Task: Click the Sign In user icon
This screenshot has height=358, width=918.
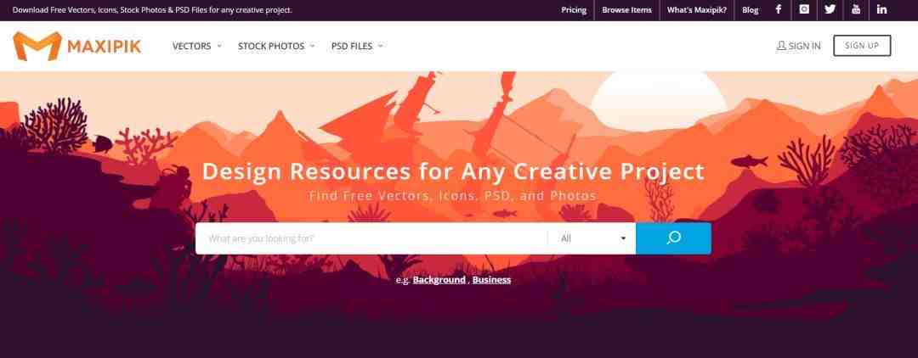Action: (781, 46)
